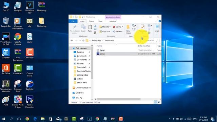The image size is (217, 122).
Task: Go back using the back arrow
Action: pyautogui.click(x=72, y=41)
